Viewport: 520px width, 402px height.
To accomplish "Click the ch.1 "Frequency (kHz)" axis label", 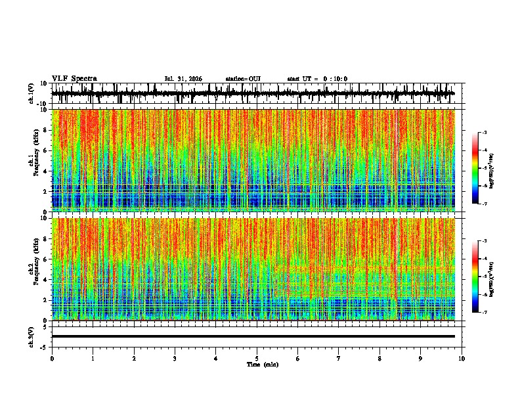I will pos(36,152).
